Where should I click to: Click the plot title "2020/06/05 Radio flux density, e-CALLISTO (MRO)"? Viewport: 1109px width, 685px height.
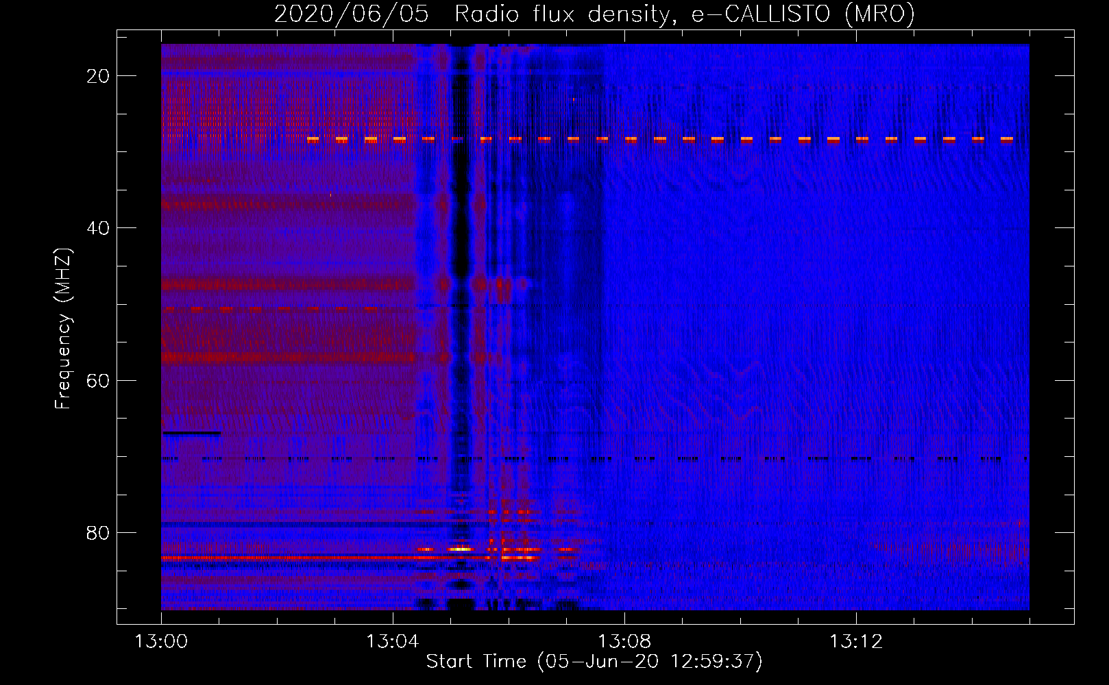[x=594, y=14]
